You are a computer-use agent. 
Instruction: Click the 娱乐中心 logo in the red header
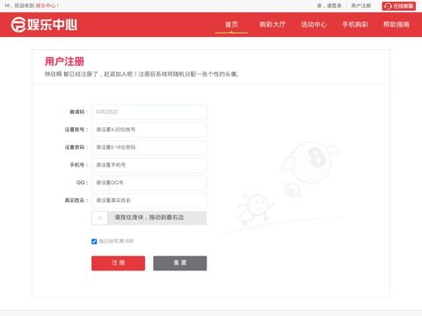(x=44, y=25)
